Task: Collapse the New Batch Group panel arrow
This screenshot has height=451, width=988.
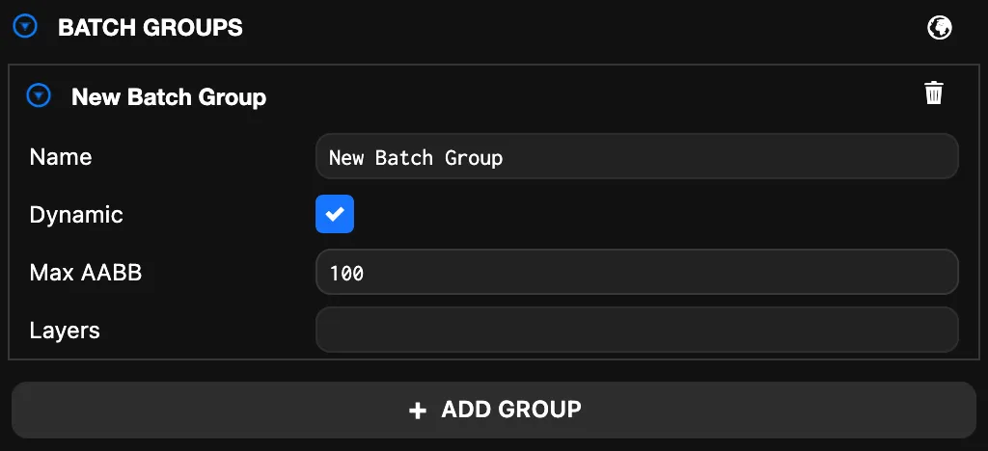Action: (x=39, y=95)
